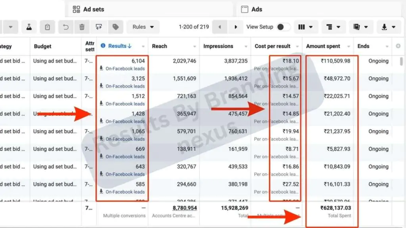
Task: Sort by Results column header
Action: click(117, 46)
